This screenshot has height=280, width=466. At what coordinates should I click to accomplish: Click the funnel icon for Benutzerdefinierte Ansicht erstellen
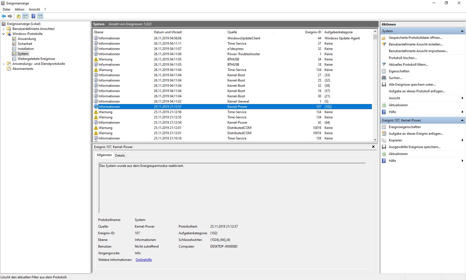point(384,45)
